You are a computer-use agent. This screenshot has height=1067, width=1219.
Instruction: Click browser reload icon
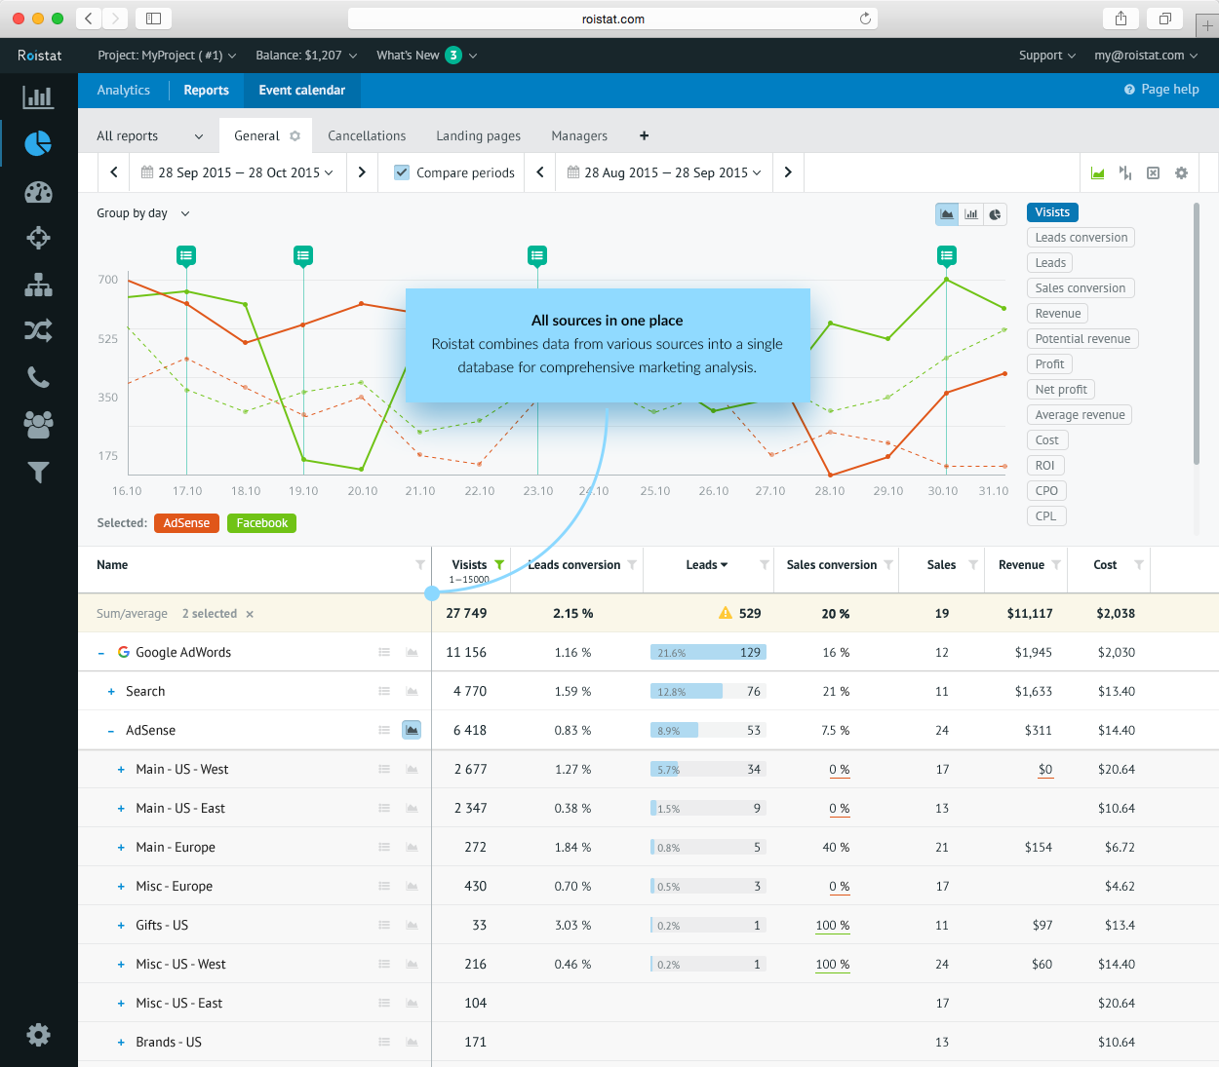click(x=865, y=19)
